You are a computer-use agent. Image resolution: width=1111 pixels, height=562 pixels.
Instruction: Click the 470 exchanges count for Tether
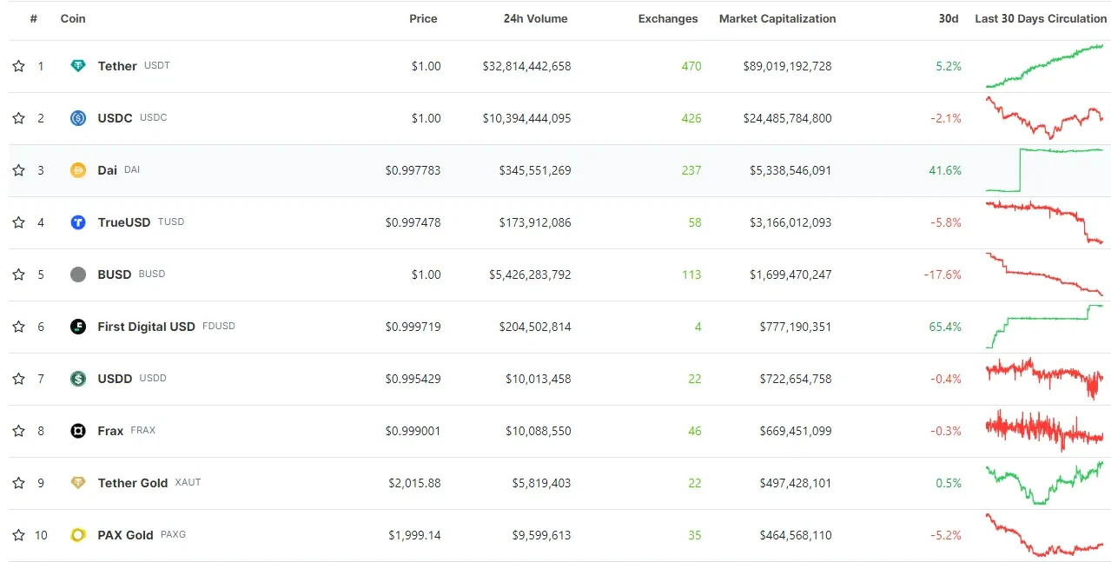pyautogui.click(x=691, y=65)
